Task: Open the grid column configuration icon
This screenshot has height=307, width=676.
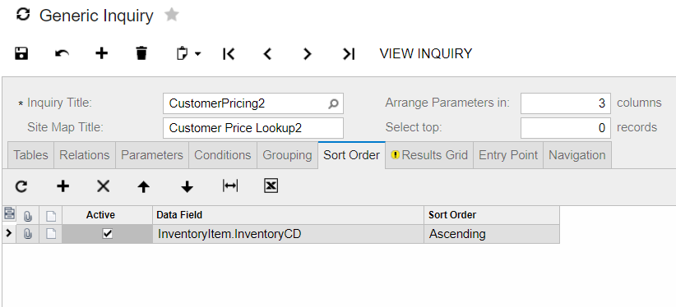Action: [x=9, y=213]
